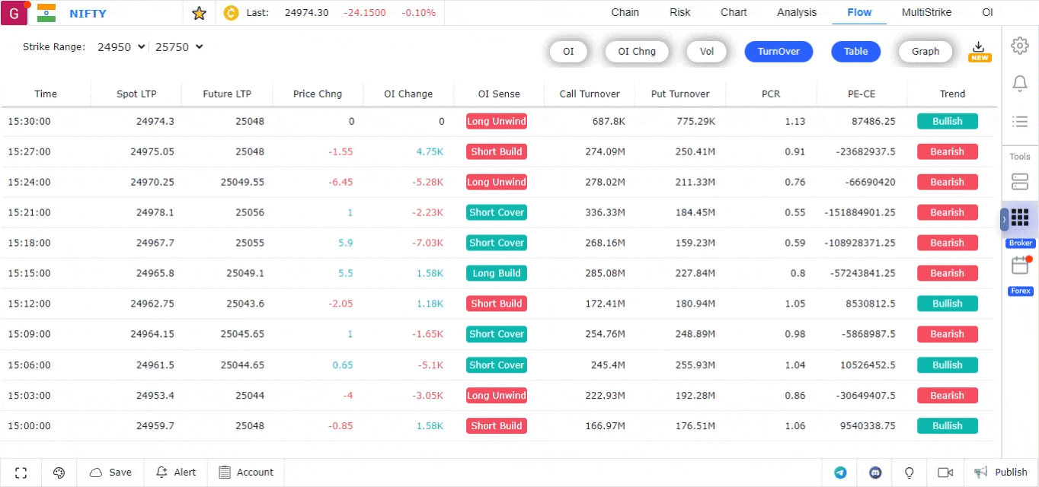Click the PCR column header
The width and height of the screenshot is (1039, 487).
[770, 94]
